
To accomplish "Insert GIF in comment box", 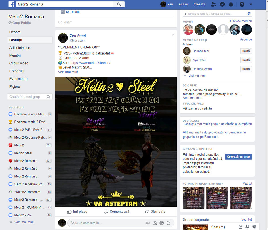I will [161, 223].
